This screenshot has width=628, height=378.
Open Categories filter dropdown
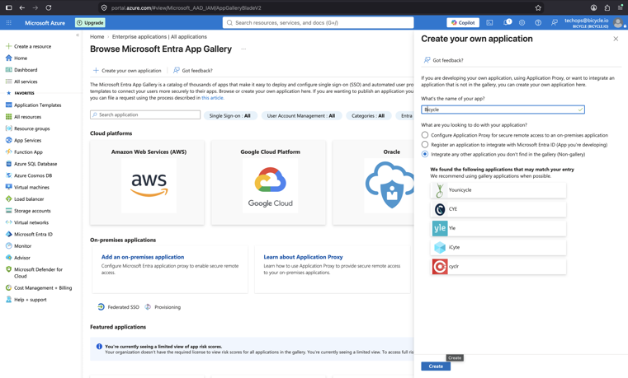[368, 116]
